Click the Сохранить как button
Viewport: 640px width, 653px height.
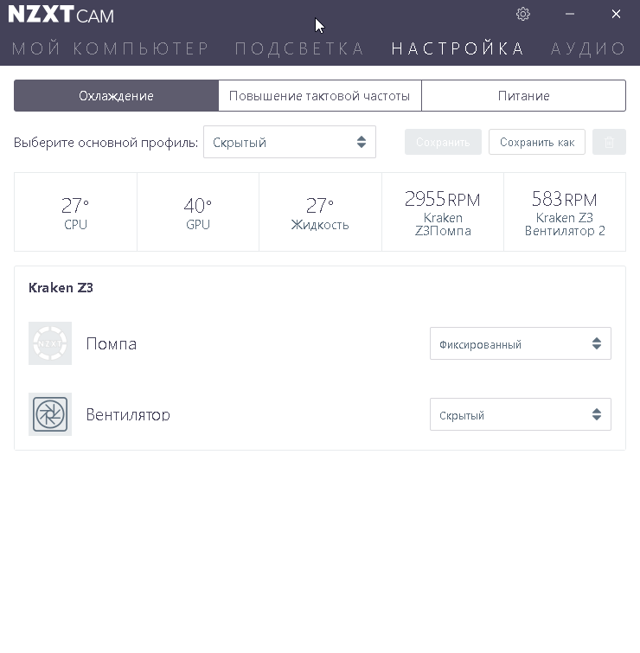click(x=536, y=142)
